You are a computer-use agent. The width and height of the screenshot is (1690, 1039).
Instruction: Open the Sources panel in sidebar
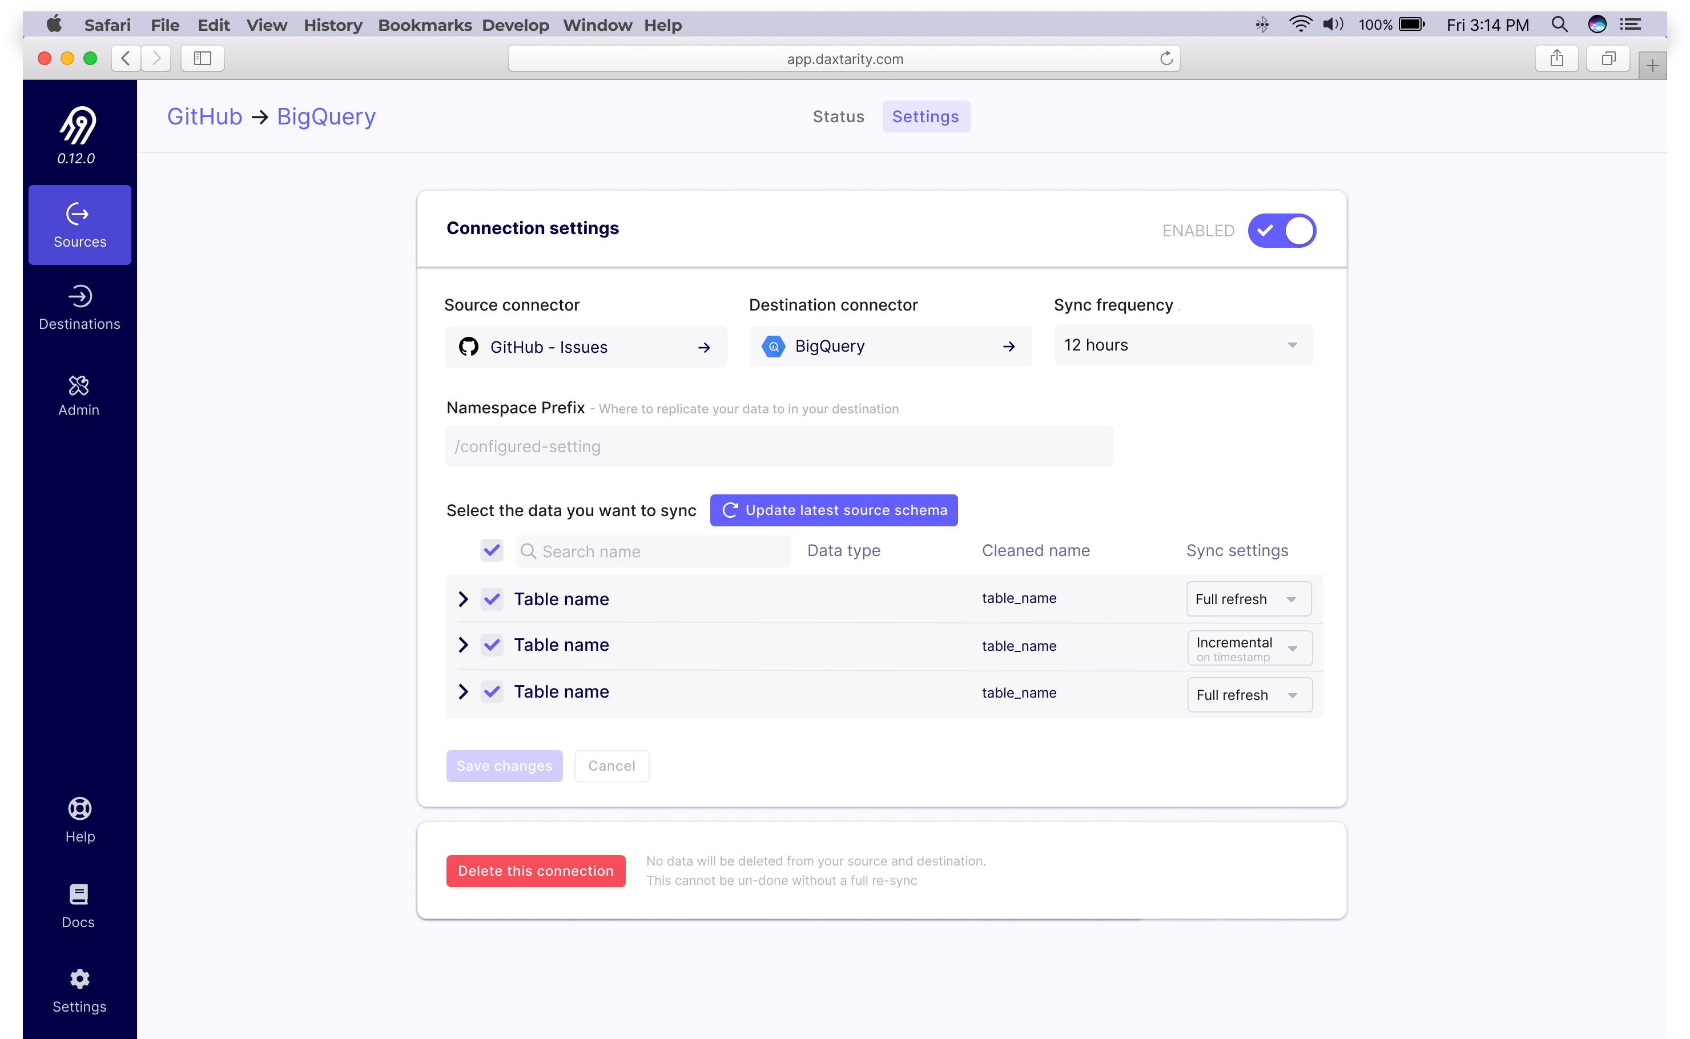pos(79,225)
